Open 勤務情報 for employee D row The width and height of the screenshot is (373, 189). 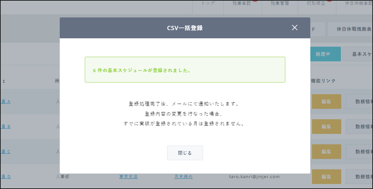(x=359, y=177)
